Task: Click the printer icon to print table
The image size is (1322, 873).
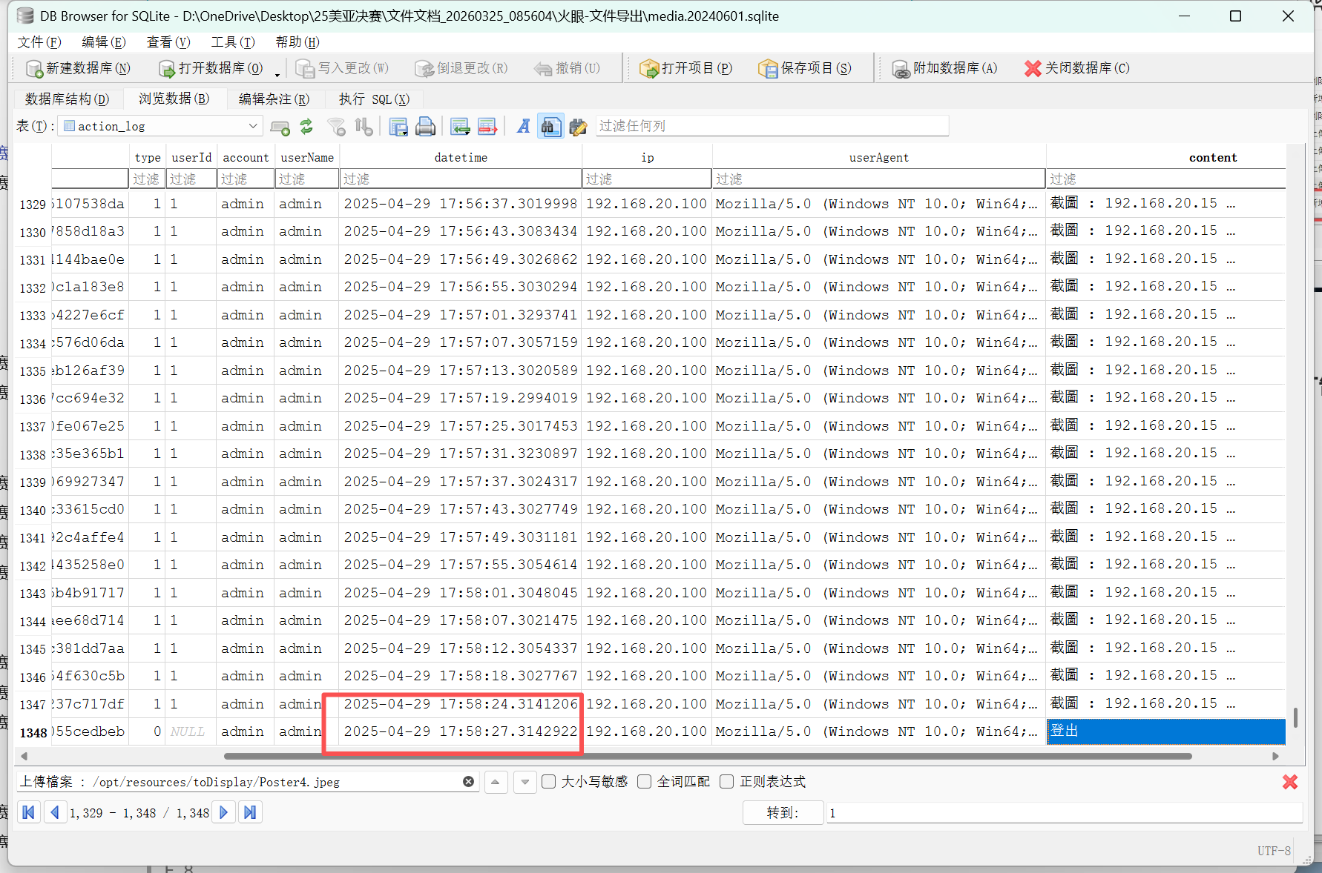Action: point(425,127)
